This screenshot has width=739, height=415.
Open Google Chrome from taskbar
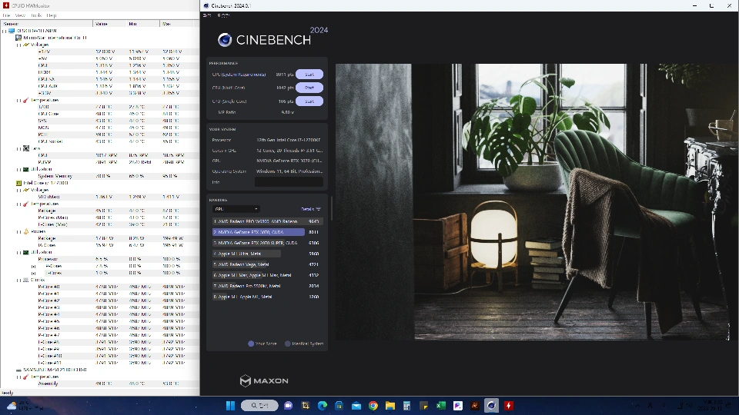pos(373,406)
